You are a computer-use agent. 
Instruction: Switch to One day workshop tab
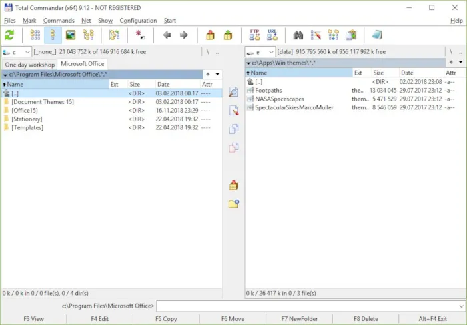click(x=29, y=65)
